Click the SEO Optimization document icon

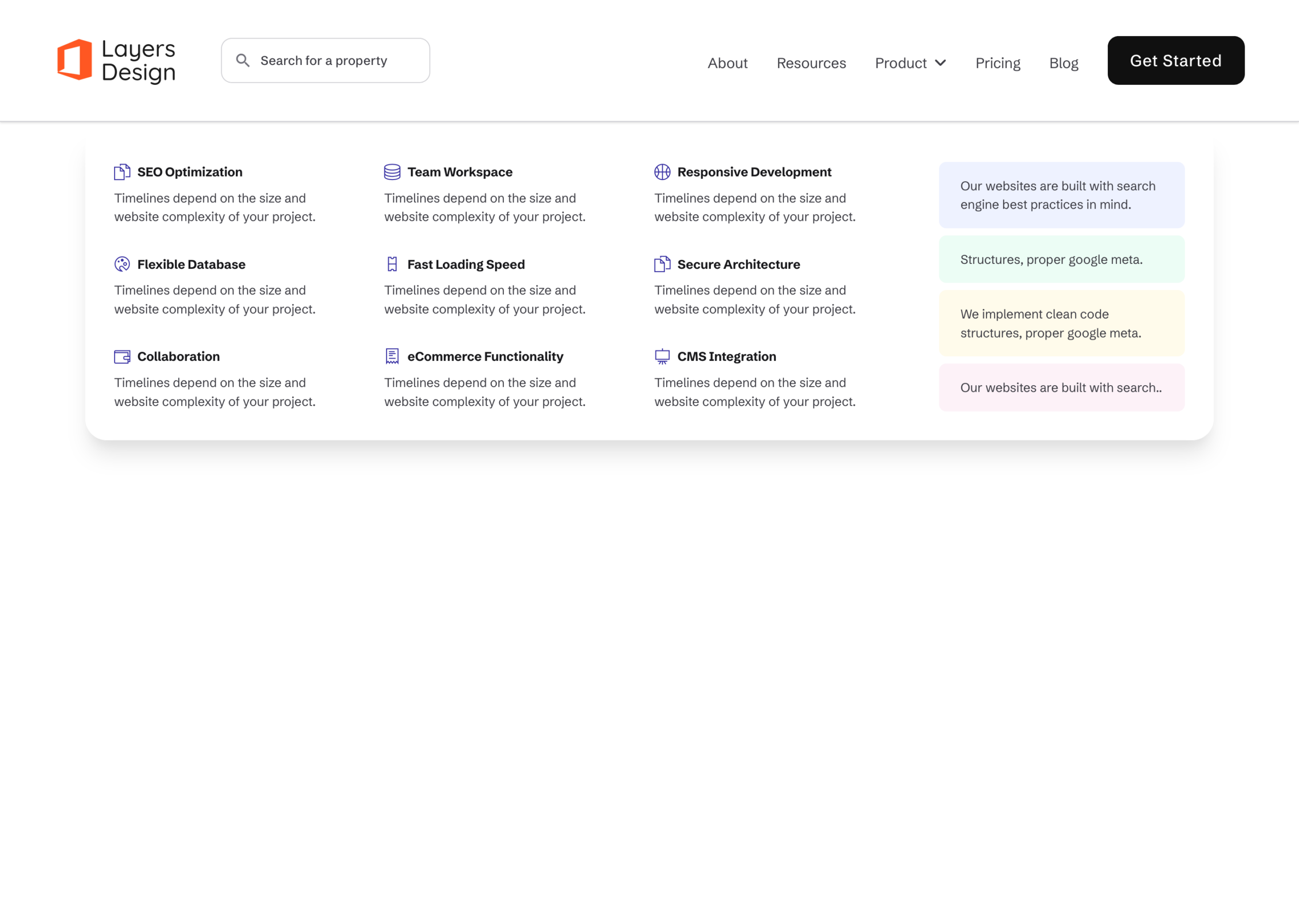click(x=122, y=172)
